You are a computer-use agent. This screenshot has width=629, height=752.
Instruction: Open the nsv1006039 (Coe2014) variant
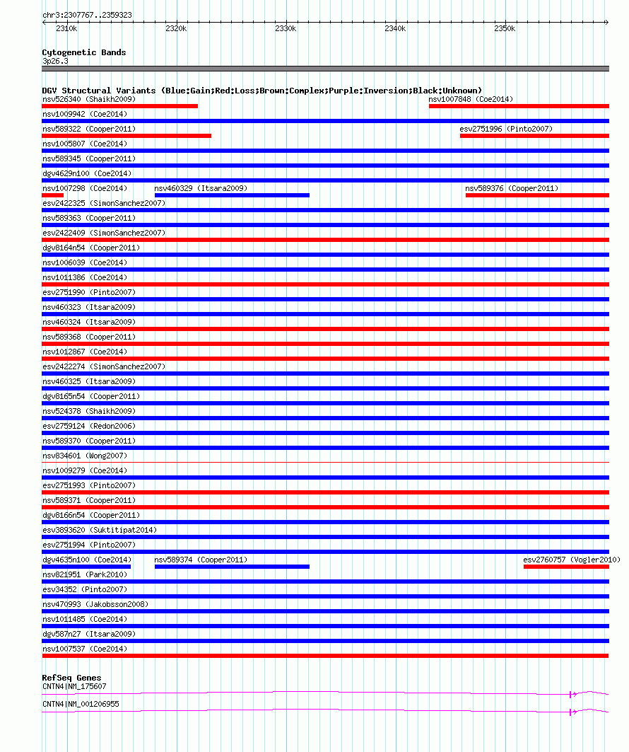[x=85, y=263]
